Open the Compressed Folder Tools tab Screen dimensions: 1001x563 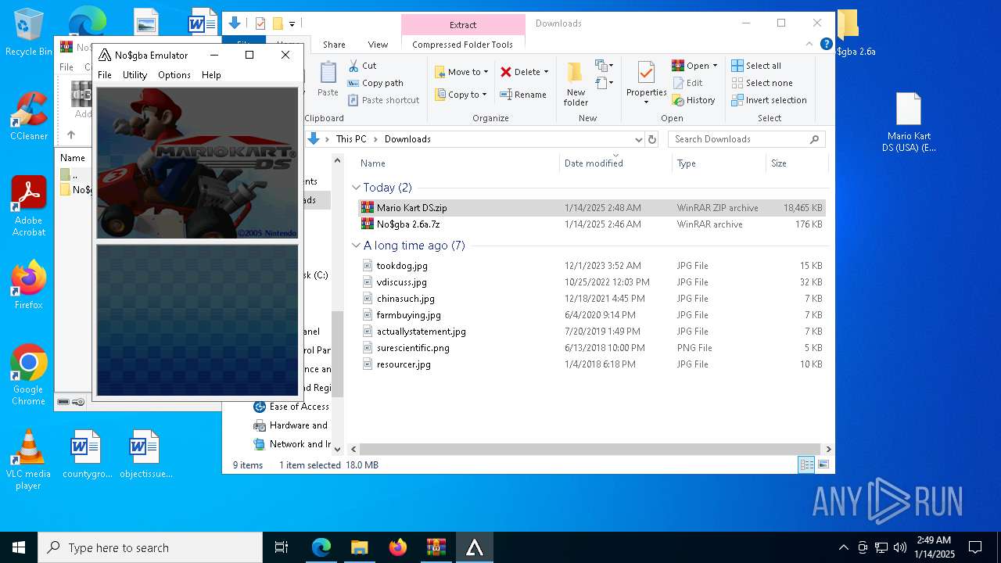(463, 45)
